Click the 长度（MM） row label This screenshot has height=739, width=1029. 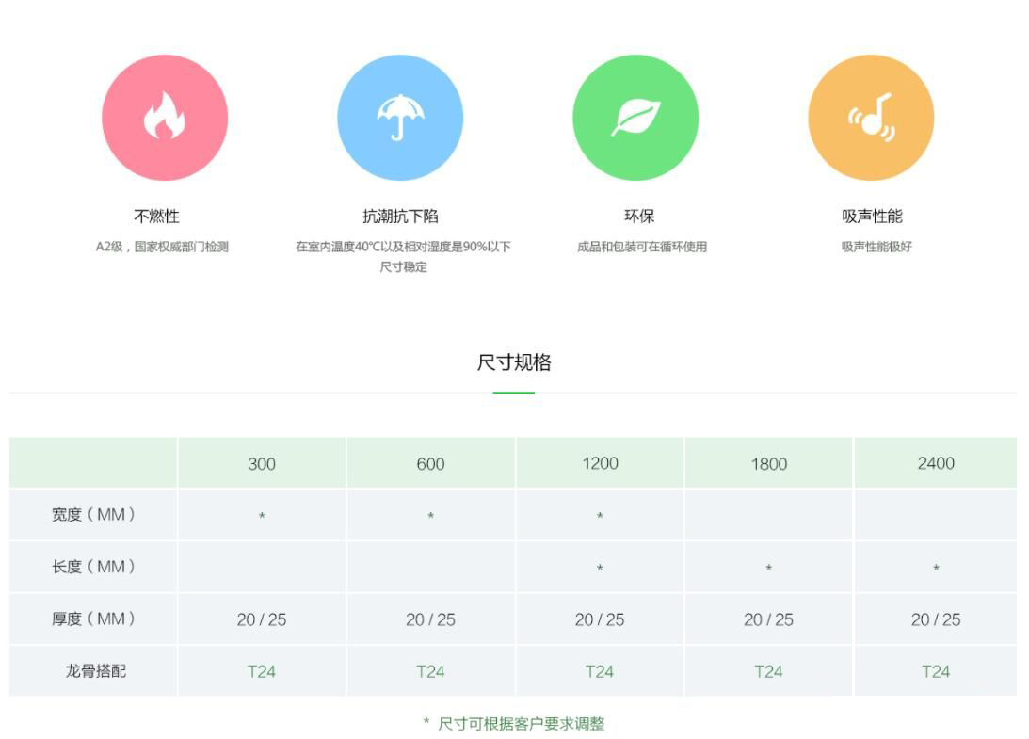point(93,567)
